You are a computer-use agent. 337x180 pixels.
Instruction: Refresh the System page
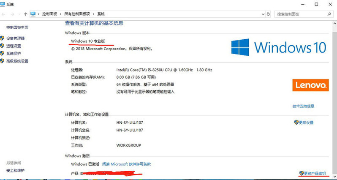[268, 14]
